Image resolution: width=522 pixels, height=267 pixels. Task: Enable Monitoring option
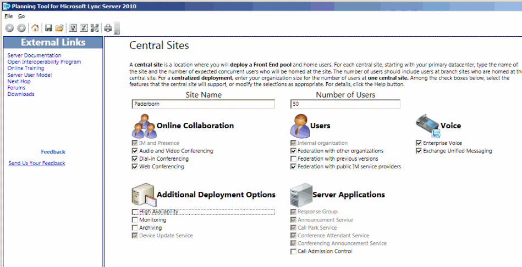(135, 220)
